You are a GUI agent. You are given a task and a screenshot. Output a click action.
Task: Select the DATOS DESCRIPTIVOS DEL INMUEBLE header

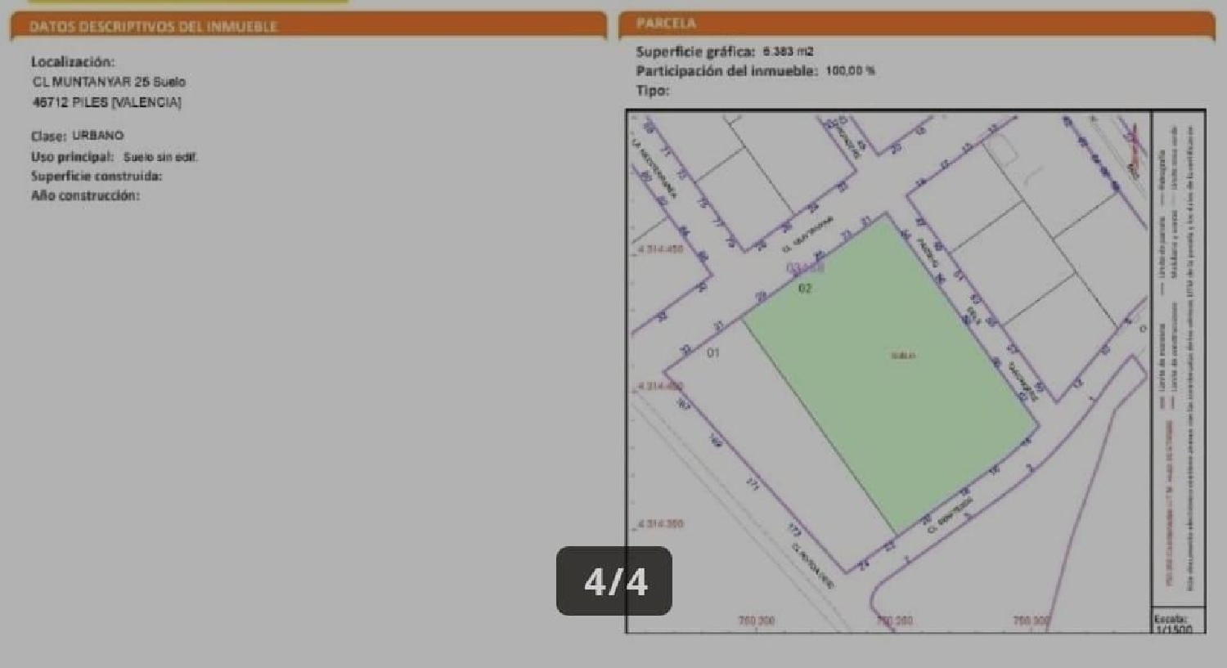[153, 26]
